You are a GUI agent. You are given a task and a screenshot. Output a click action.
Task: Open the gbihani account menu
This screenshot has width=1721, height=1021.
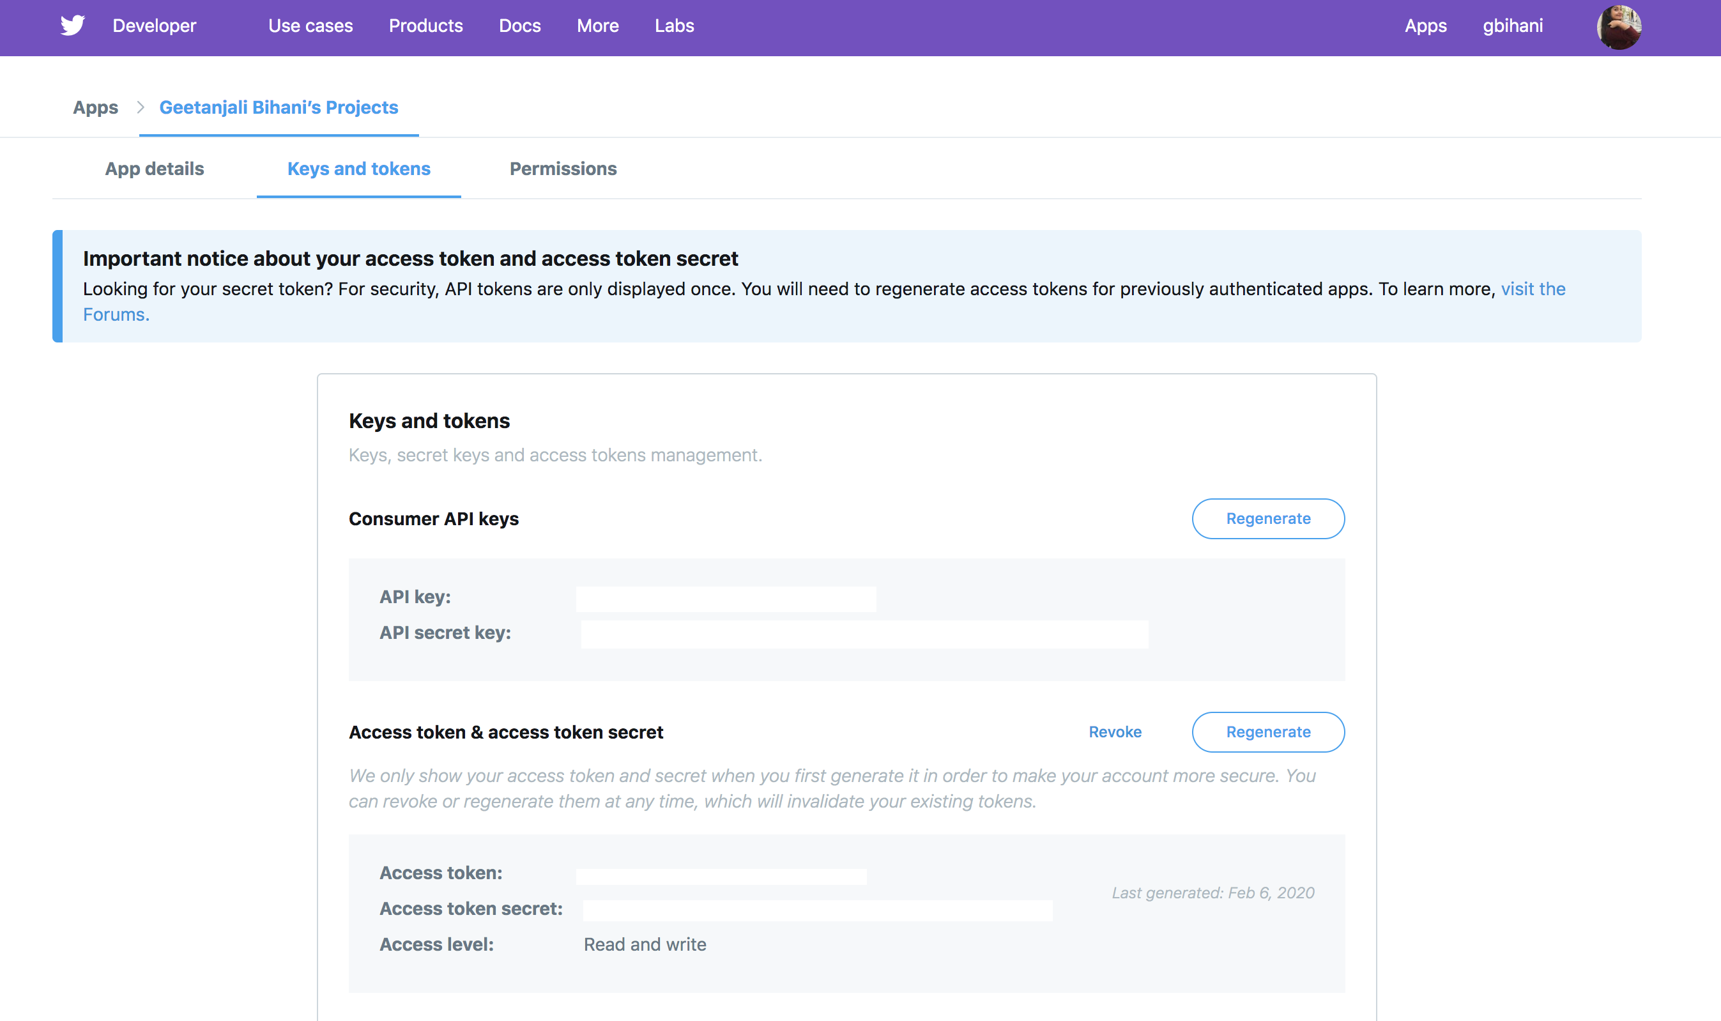point(1513,26)
